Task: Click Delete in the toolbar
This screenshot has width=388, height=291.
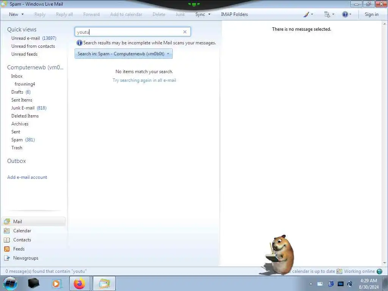Action: [x=159, y=14]
